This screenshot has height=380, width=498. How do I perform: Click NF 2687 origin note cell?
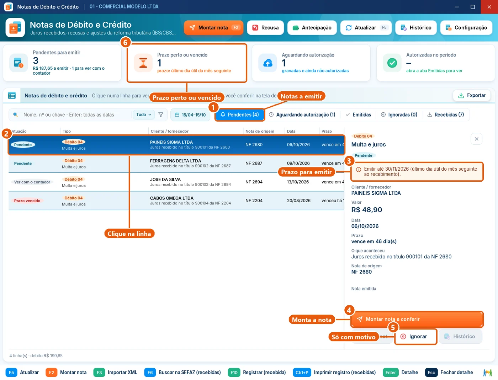click(254, 164)
